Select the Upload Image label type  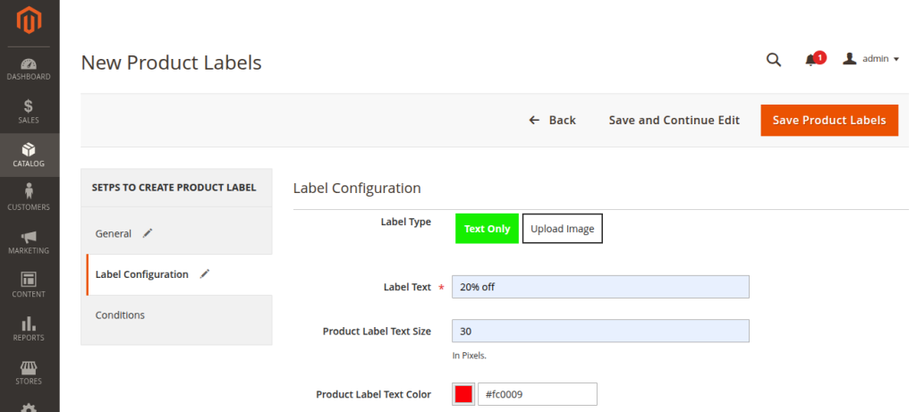click(x=563, y=229)
